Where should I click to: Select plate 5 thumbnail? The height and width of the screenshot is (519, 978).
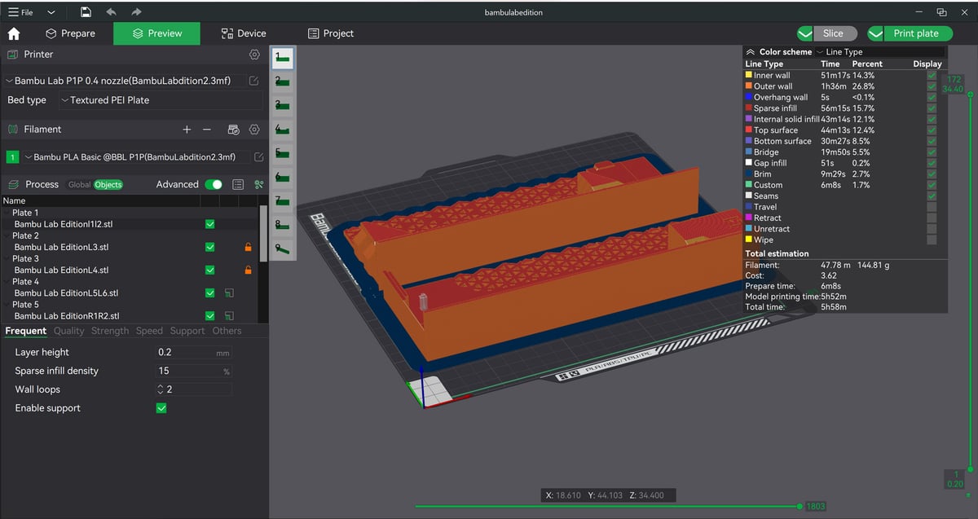[283, 152]
